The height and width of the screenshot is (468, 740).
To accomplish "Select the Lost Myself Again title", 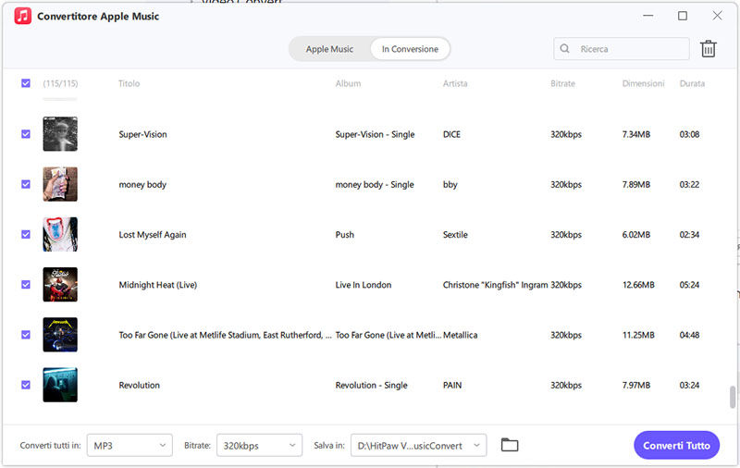I will (x=153, y=235).
